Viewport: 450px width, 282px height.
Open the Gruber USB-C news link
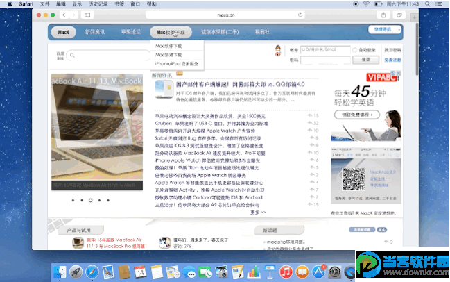(x=211, y=124)
